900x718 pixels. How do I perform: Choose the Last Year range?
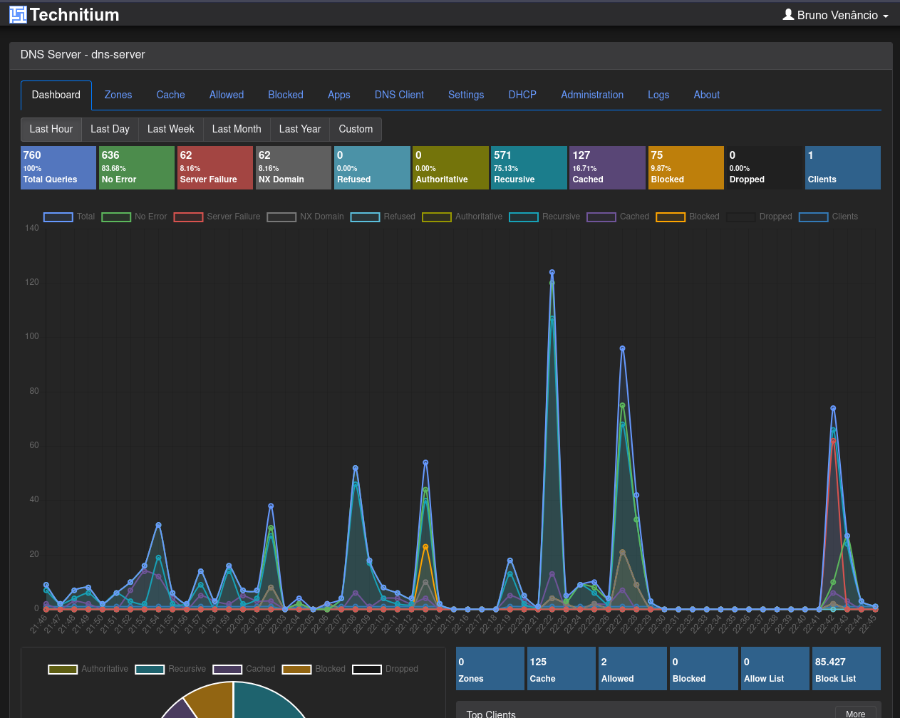[x=300, y=129]
